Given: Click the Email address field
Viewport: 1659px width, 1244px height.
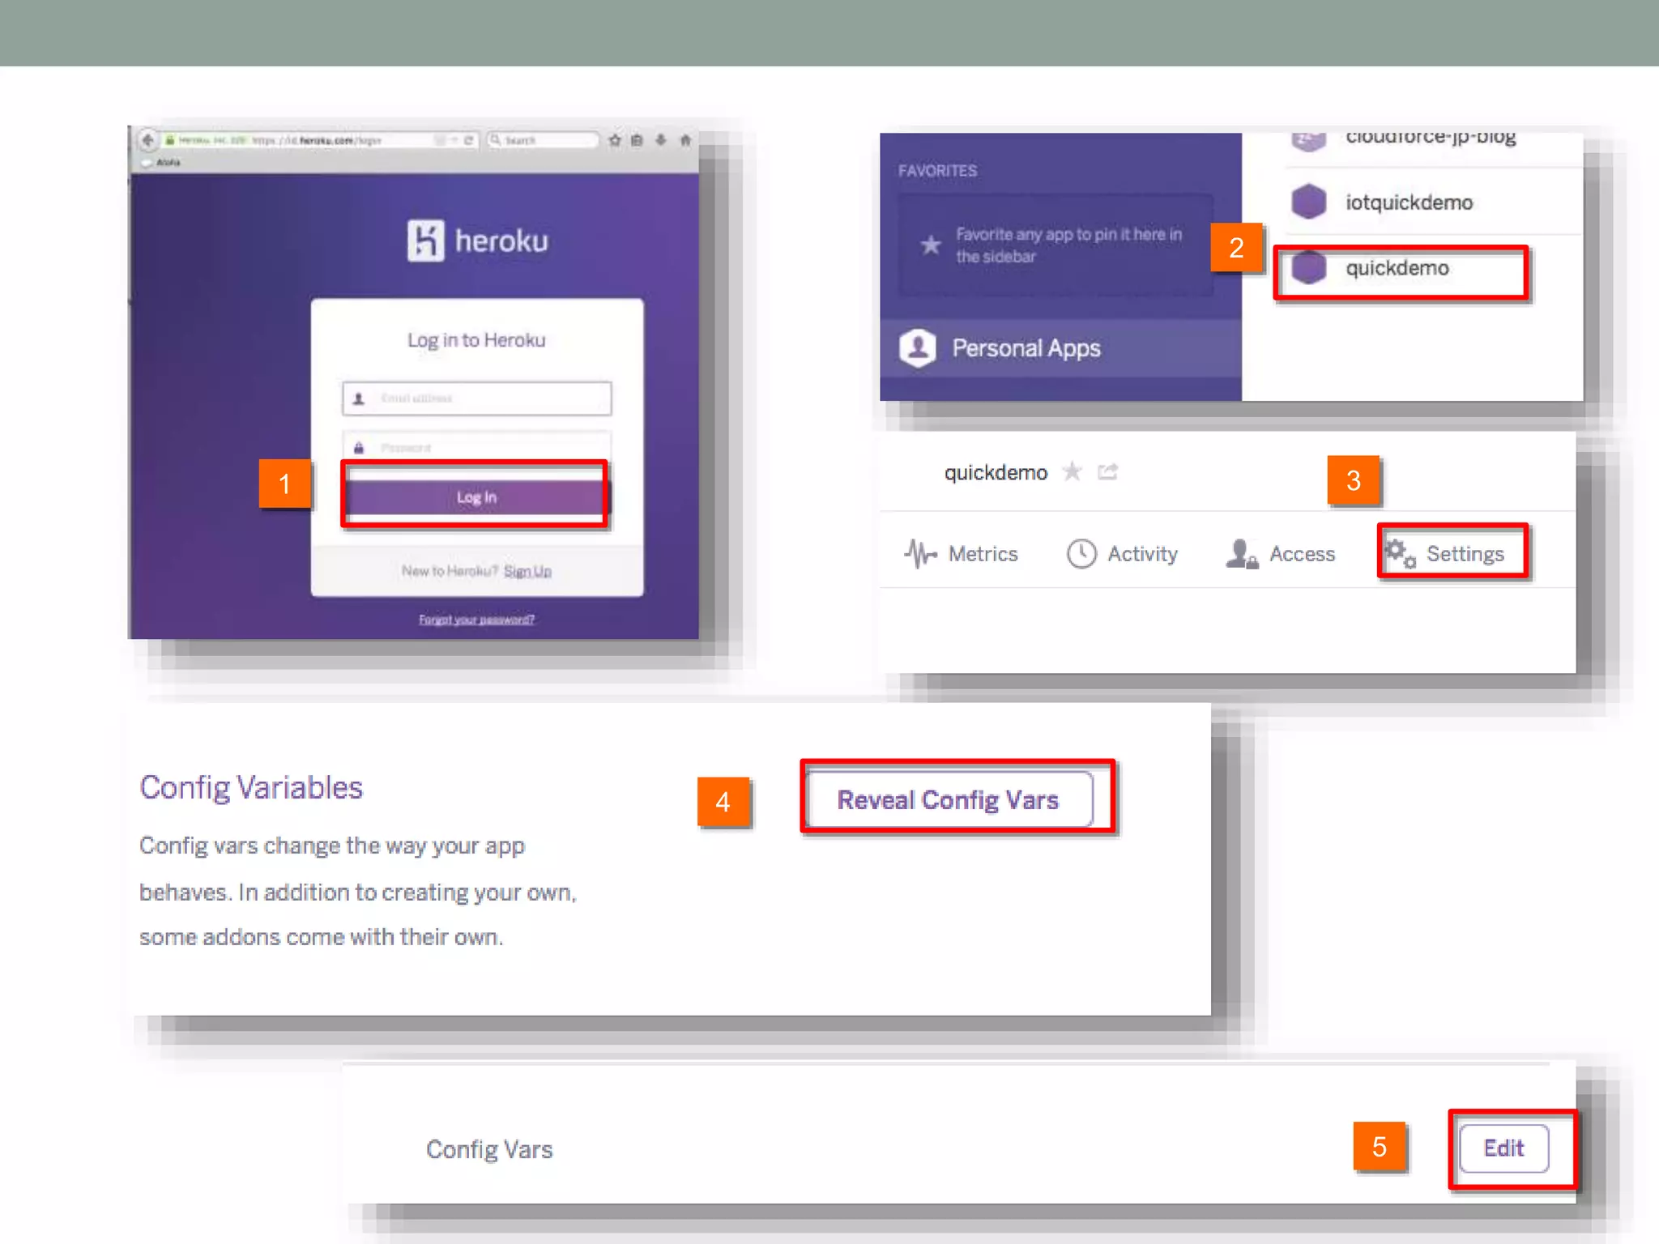Looking at the screenshot, I should coord(476,398).
